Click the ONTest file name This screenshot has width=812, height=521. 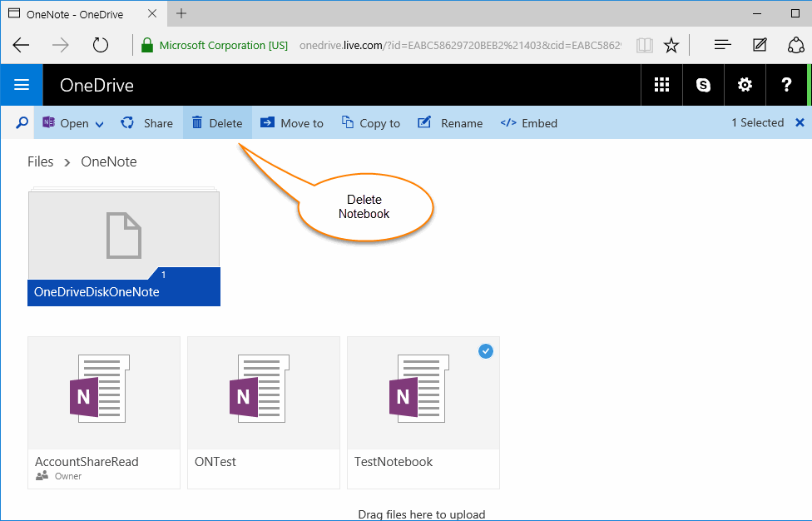click(215, 461)
